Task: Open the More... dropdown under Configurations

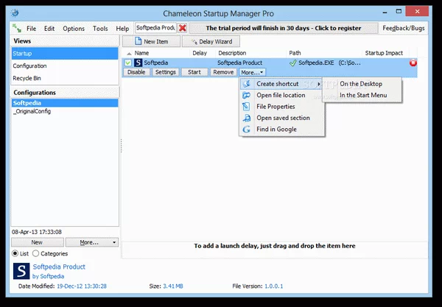Action: click(92, 242)
